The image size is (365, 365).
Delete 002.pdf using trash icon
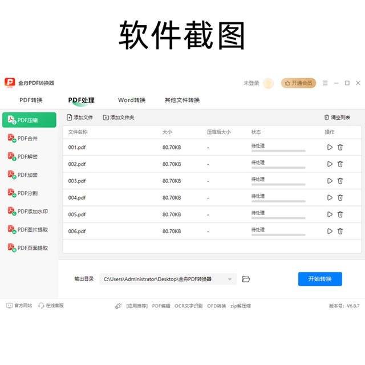click(340, 164)
